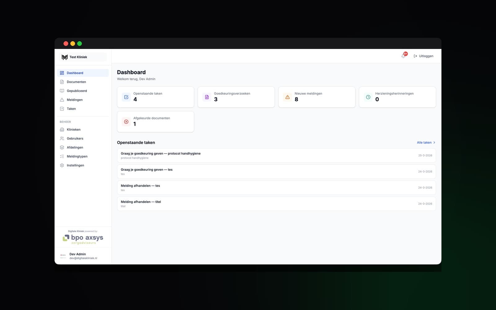
Task: Open the Klinieken building icon
Action: pyautogui.click(x=62, y=129)
